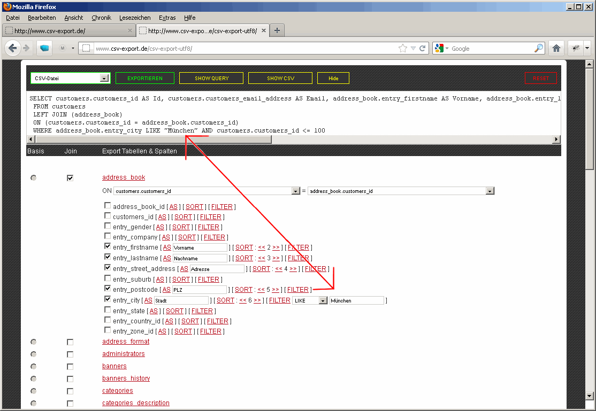
Task: Open the customers.customers_id ON dropdown
Action: [x=207, y=191]
